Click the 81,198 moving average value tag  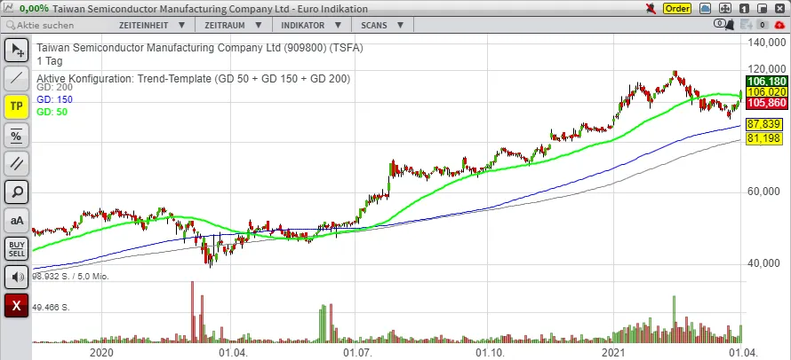pyautogui.click(x=763, y=138)
